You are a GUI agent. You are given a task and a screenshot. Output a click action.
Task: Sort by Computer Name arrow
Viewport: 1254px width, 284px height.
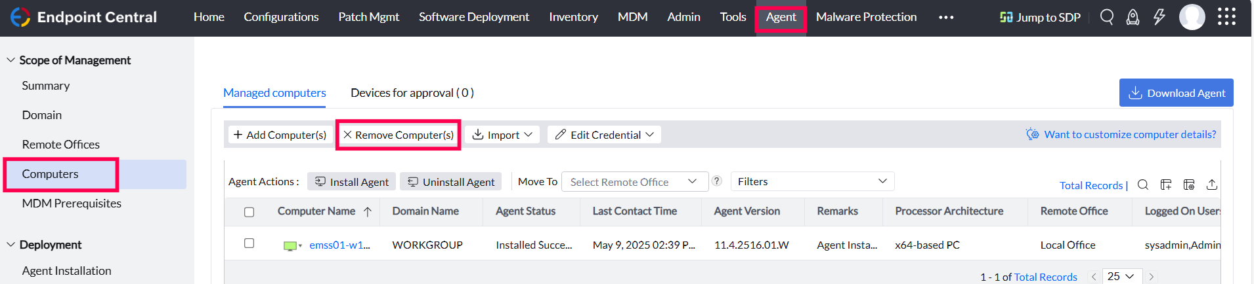click(368, 211)
